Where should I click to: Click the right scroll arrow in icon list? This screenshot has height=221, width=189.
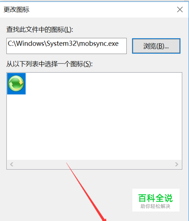177,164
